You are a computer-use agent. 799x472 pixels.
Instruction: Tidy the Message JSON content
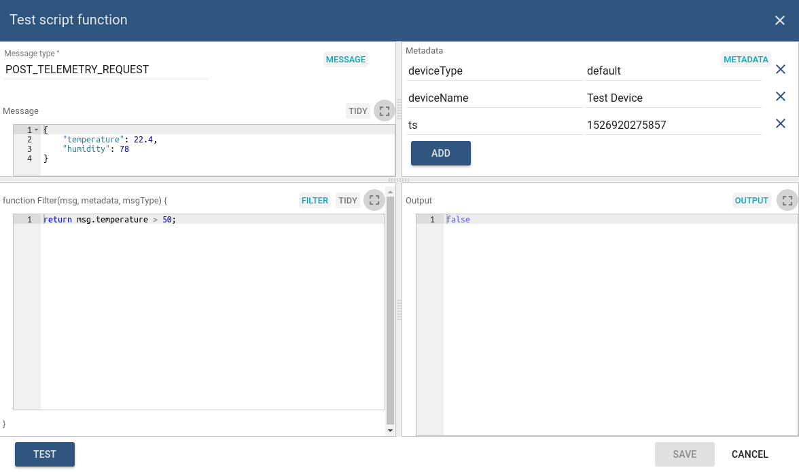tap(358, 111)
